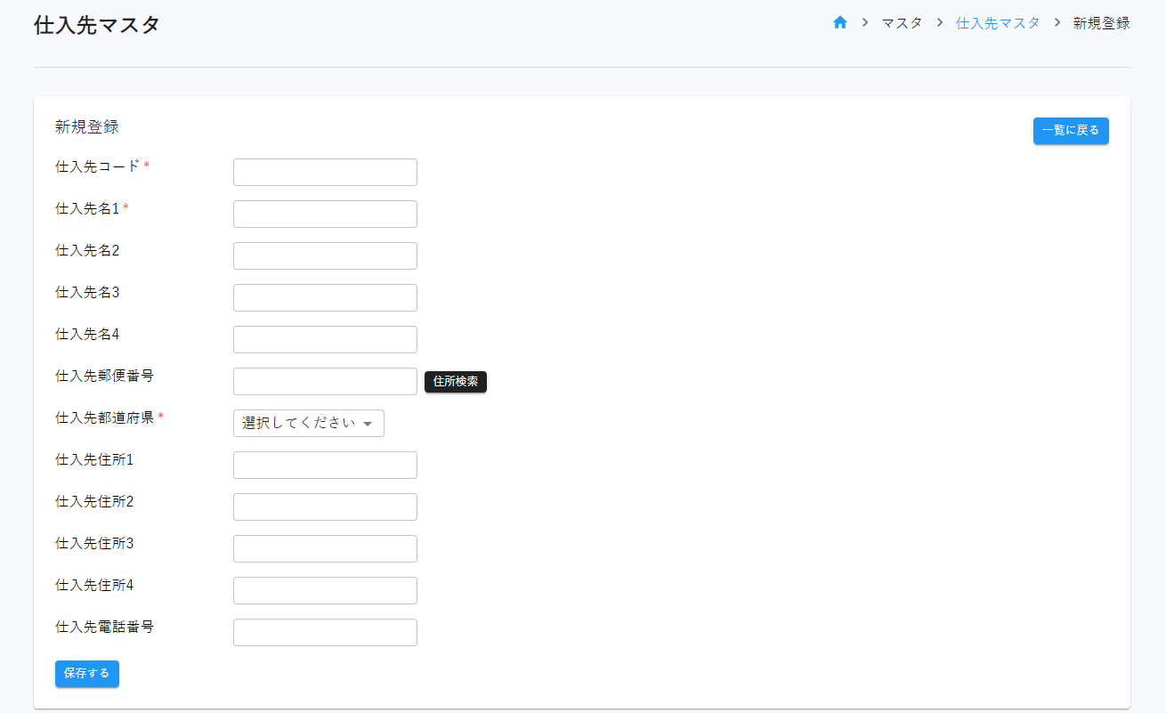Click the 新規登録 card heading

point(87,126)
